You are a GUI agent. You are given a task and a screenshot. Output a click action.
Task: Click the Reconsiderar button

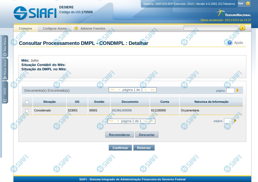[x=119, y=135]
